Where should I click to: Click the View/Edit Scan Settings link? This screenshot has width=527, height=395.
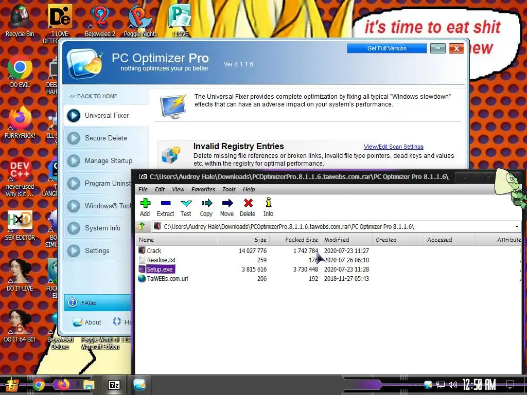(394, 147)
